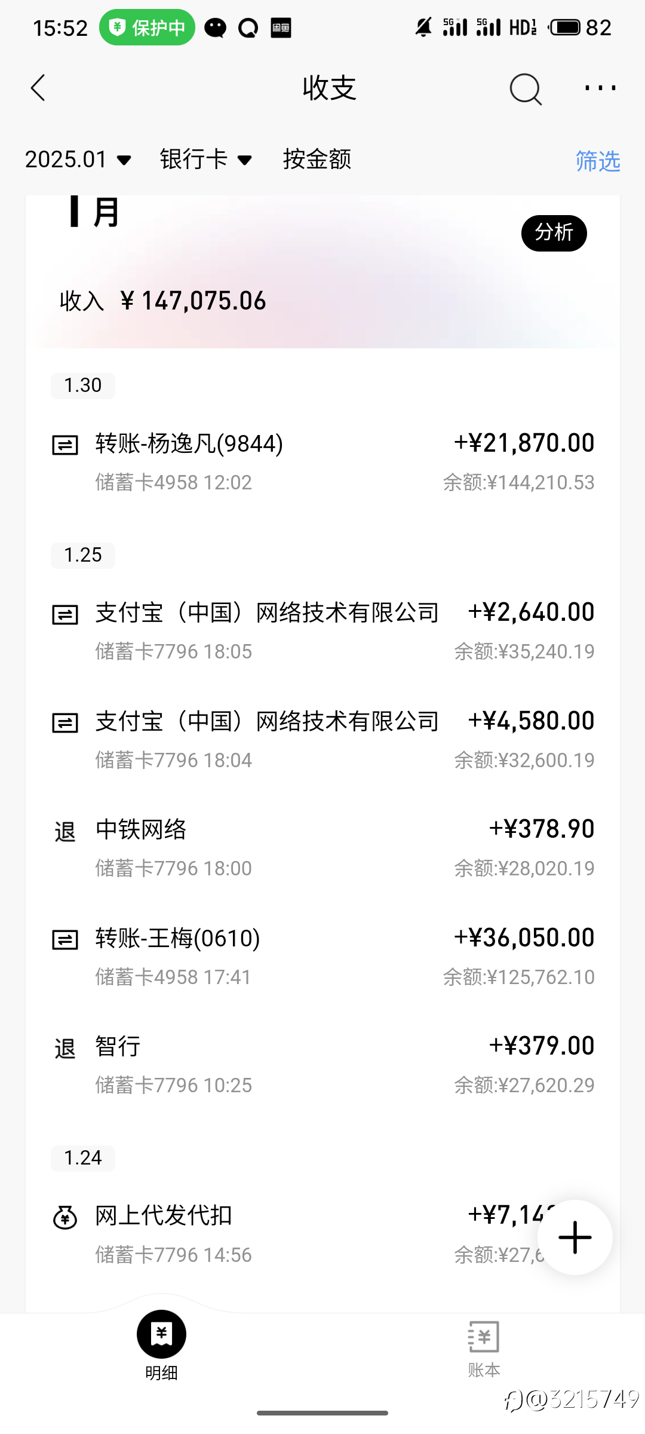Expand the 2025.01 month dropdown

(x=78, y=160)
